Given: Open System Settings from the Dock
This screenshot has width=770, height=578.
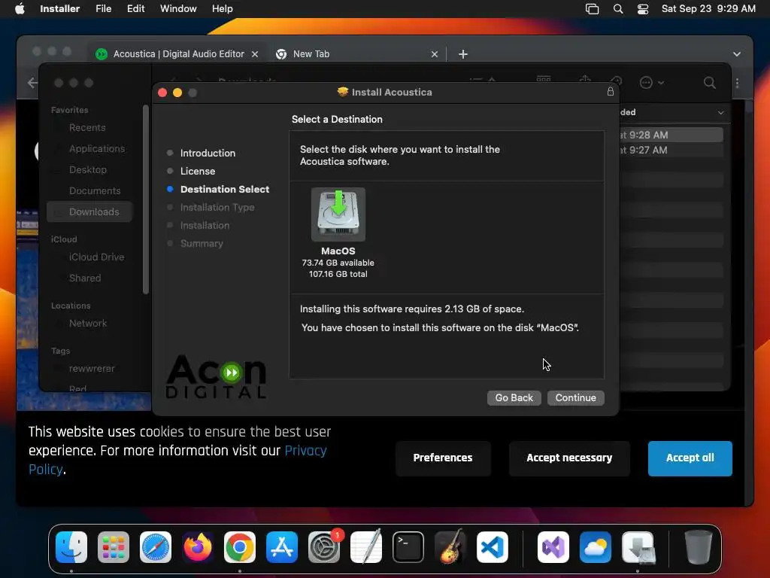Looking at the screenshot, I should point(324,547).
